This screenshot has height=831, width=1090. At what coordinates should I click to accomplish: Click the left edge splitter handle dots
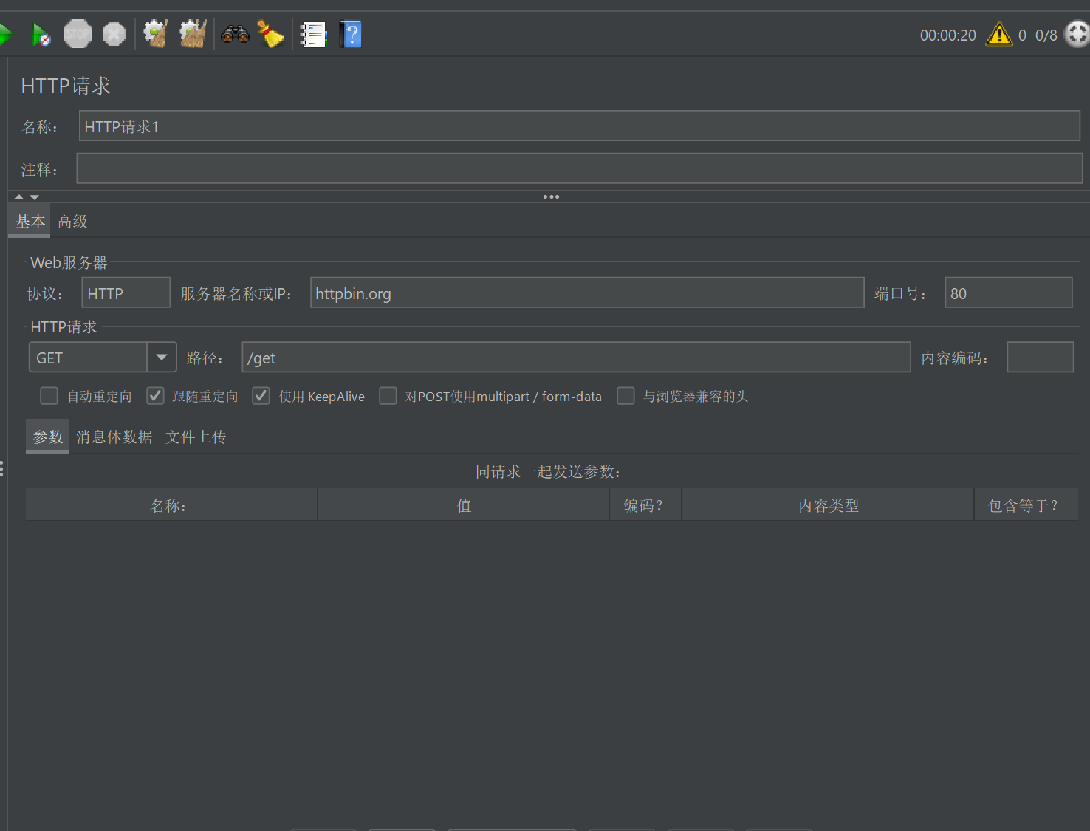(2, 468)
